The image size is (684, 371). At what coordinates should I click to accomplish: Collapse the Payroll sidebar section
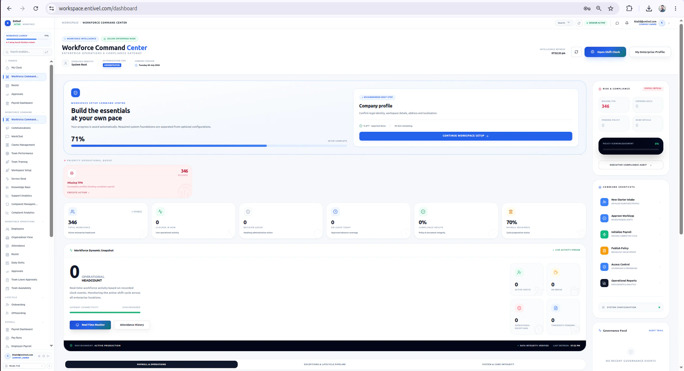coord(43,322)
